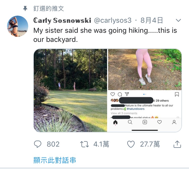
Task: Open Instagram search tab
Action: click(x=130, y=122)
